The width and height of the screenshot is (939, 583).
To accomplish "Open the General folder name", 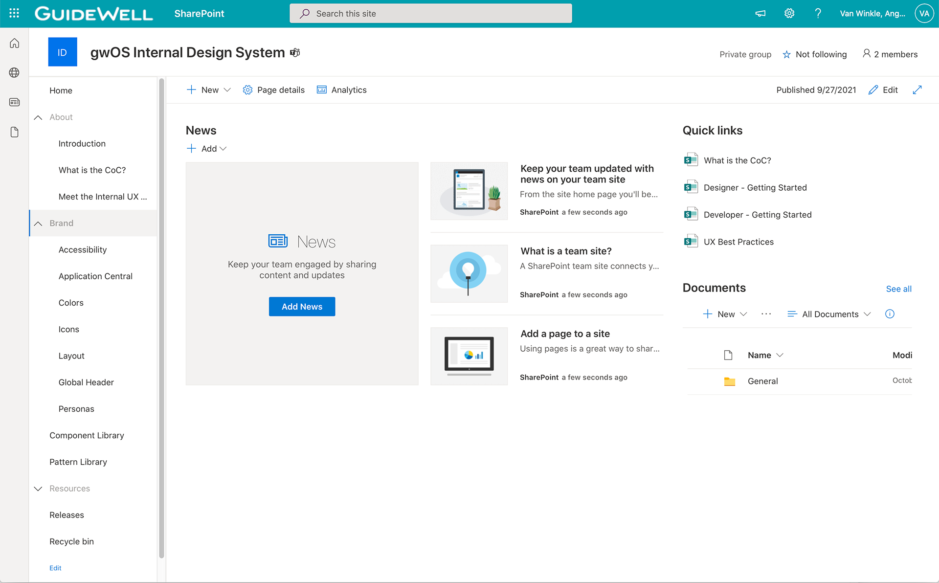I will (x=762, y=381).
